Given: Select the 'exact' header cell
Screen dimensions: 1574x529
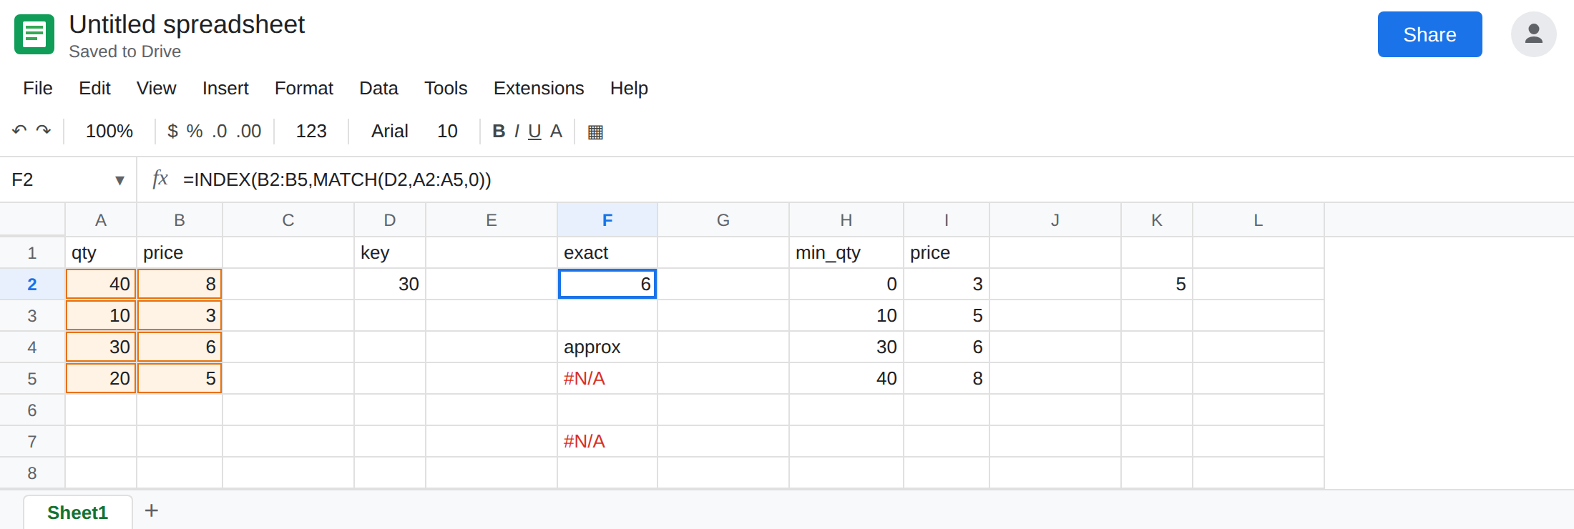Looking at the screenshot, I should (x=607, y=253).
